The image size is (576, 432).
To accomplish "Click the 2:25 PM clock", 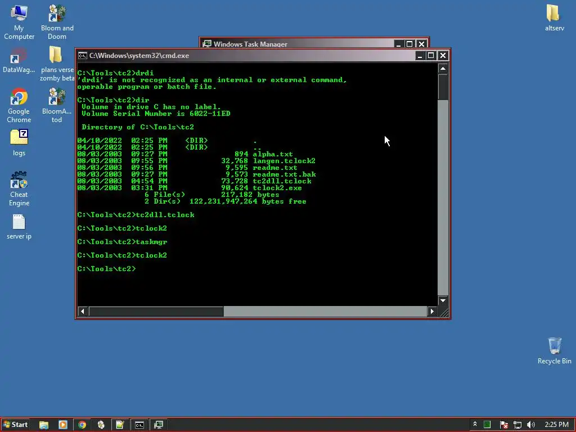I will pyautogui.click(x=556, y=425).
